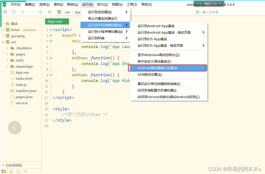Go forward with the right arrow icon
265x174 pixels.
click(31, 12)
